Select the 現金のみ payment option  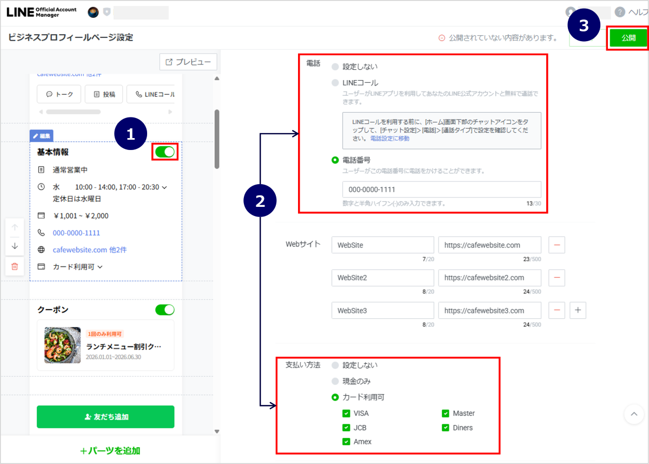335,381
